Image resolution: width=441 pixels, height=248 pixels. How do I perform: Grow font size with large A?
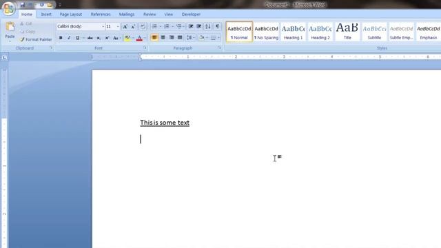pos(125,26)
